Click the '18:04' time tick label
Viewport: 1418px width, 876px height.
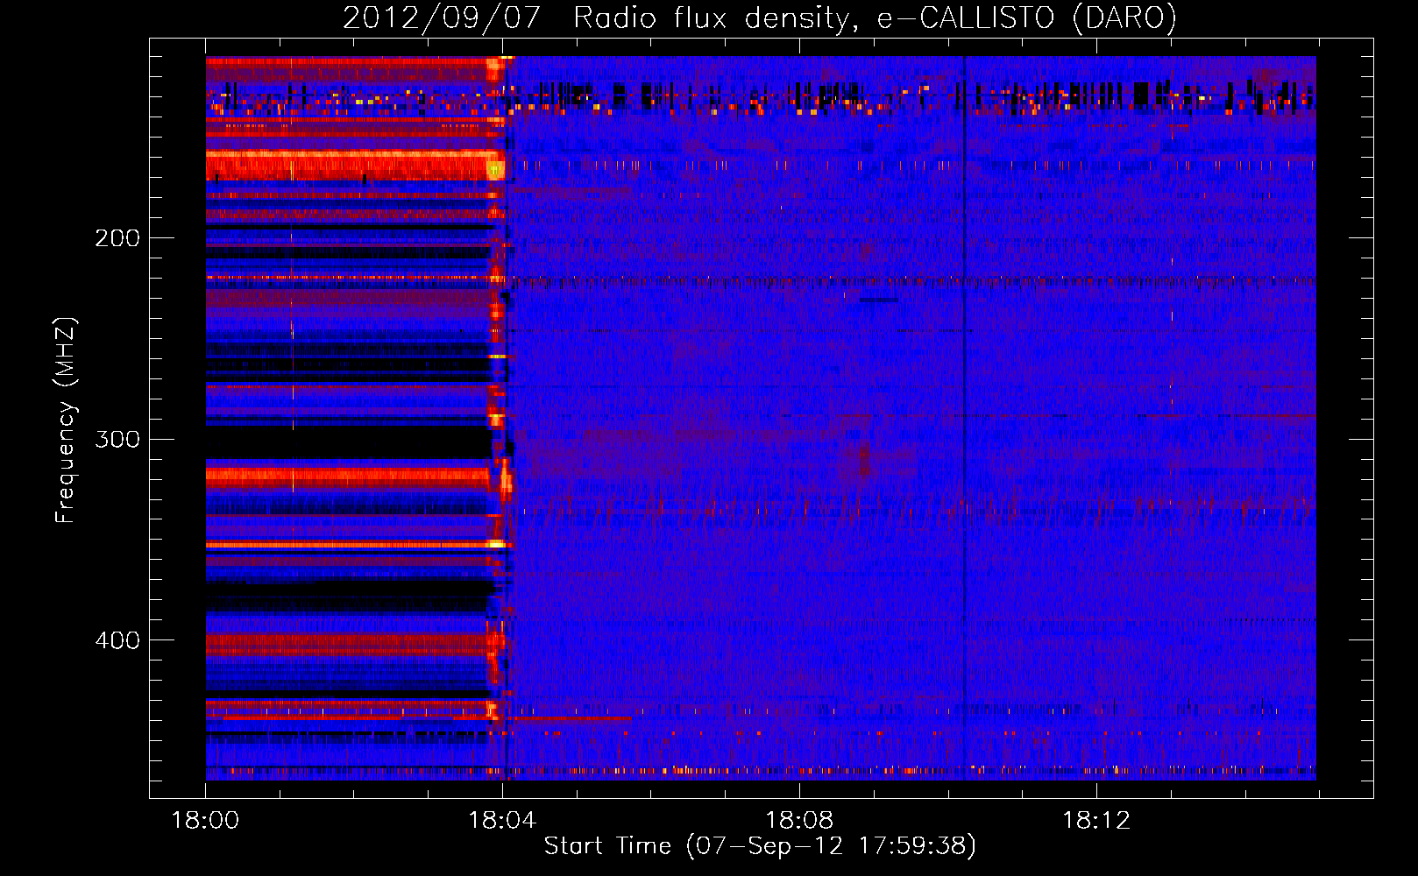click(502, 821)
